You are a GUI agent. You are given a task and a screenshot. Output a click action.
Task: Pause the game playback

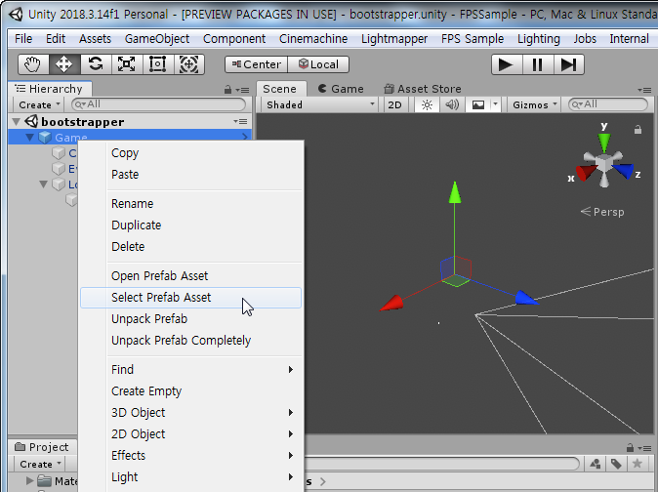(x=538, y=65)
